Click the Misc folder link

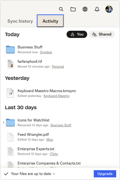tap(50, 140)
